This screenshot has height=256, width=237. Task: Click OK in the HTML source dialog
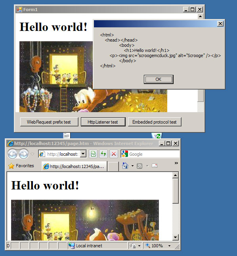coord(159,80)
